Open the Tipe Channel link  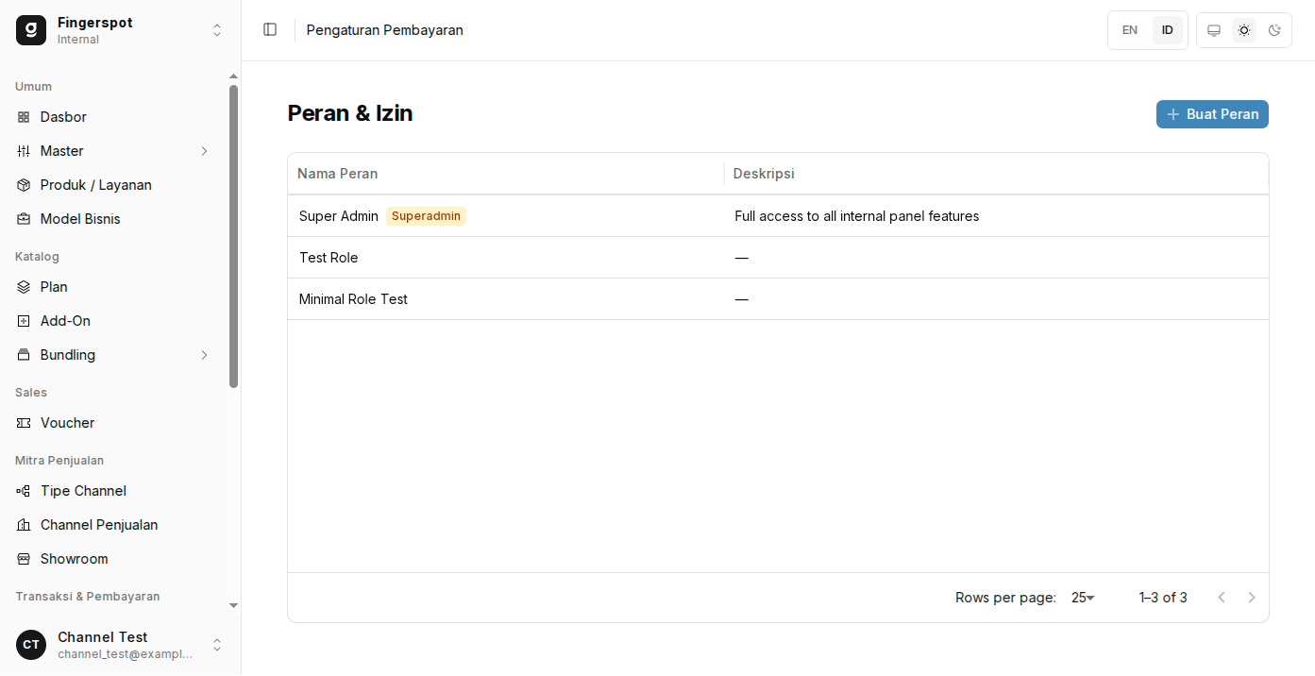[x=113, y=491]
